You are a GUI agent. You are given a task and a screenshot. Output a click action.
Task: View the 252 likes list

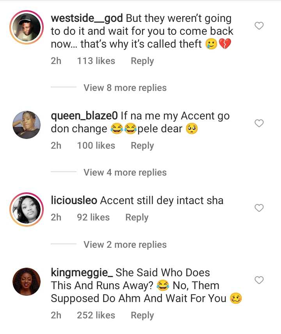[96, 315]
